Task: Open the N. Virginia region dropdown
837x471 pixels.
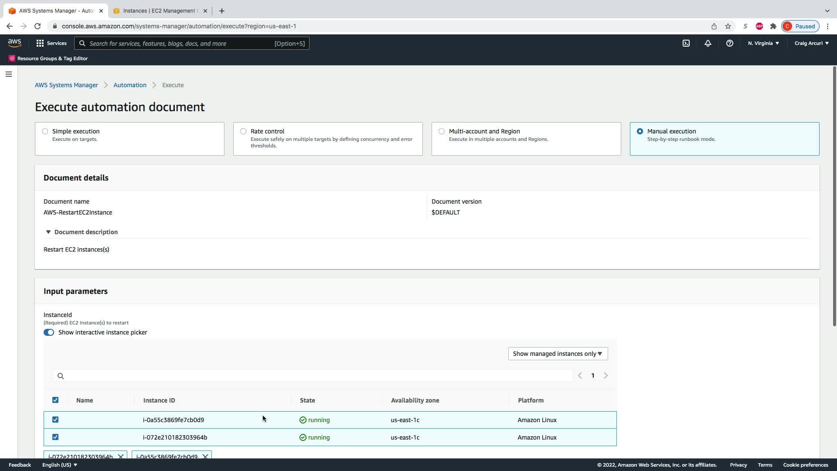Action: [x=763, y=43]
